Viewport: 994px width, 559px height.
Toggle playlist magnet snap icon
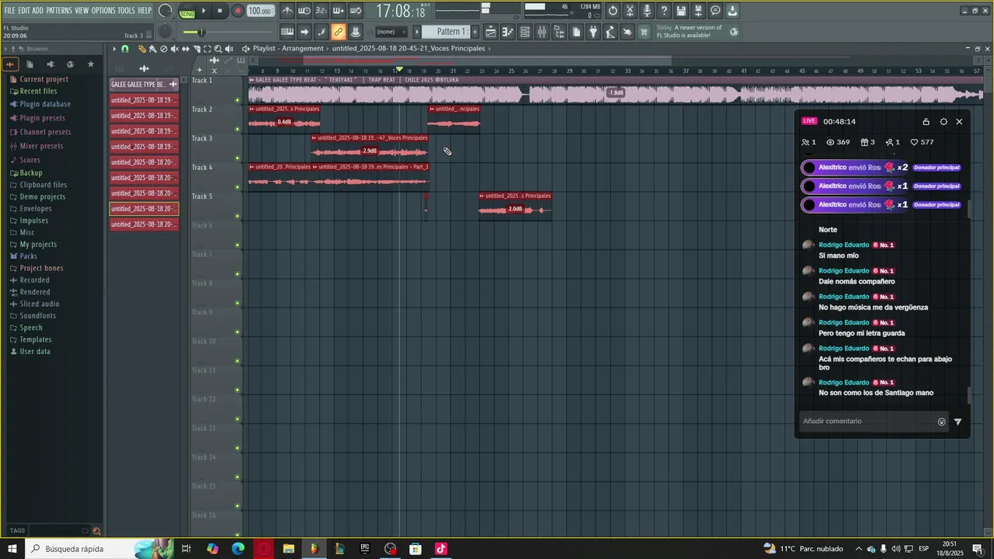(124, 48)
